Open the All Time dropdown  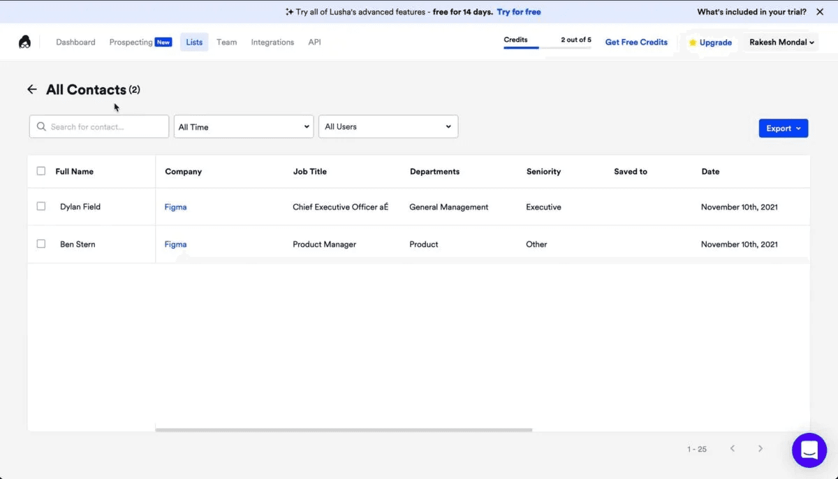coord(244,126)
